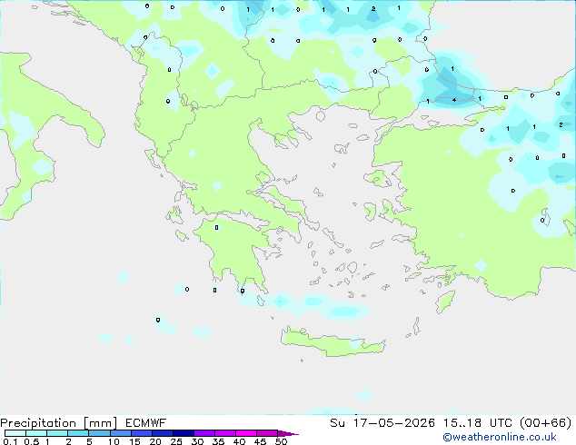The height and width of the screenshot is (445, 576).
Task: Select the 'ECMWF' model label
Action: pyautogui.click(x=146, y=423)
